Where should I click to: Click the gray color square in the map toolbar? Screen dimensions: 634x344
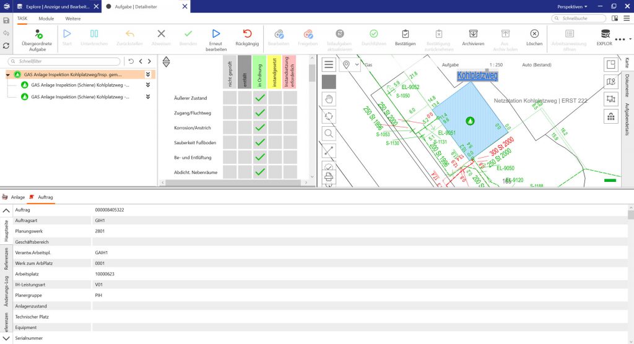[x=329, y=82]
